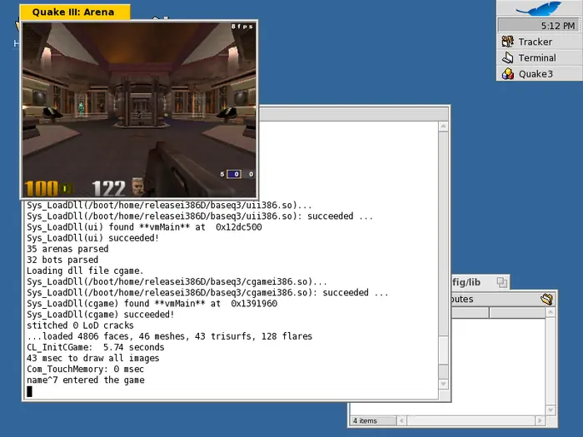Click the 122 health number in game HUD
This screenshot has width=583, height=437.
tap(108, 188)
